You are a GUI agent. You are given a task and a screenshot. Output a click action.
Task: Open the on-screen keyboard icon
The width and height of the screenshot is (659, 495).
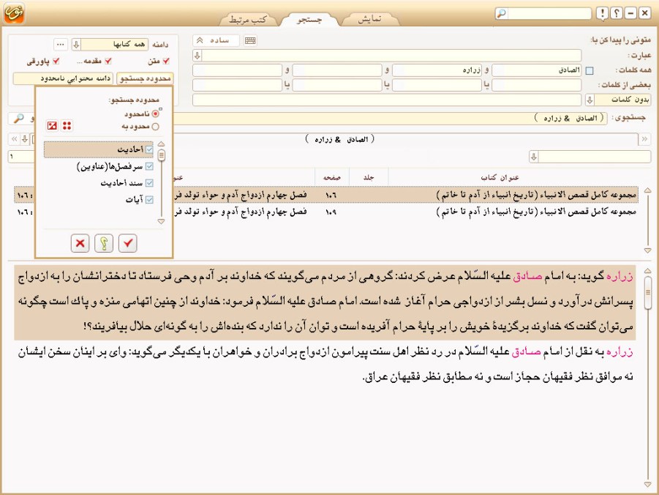pyautogui.click(x=250, y=40)
